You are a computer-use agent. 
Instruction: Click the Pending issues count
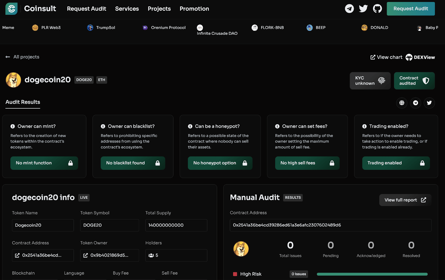pyautogui.click(x=331, y=245)
